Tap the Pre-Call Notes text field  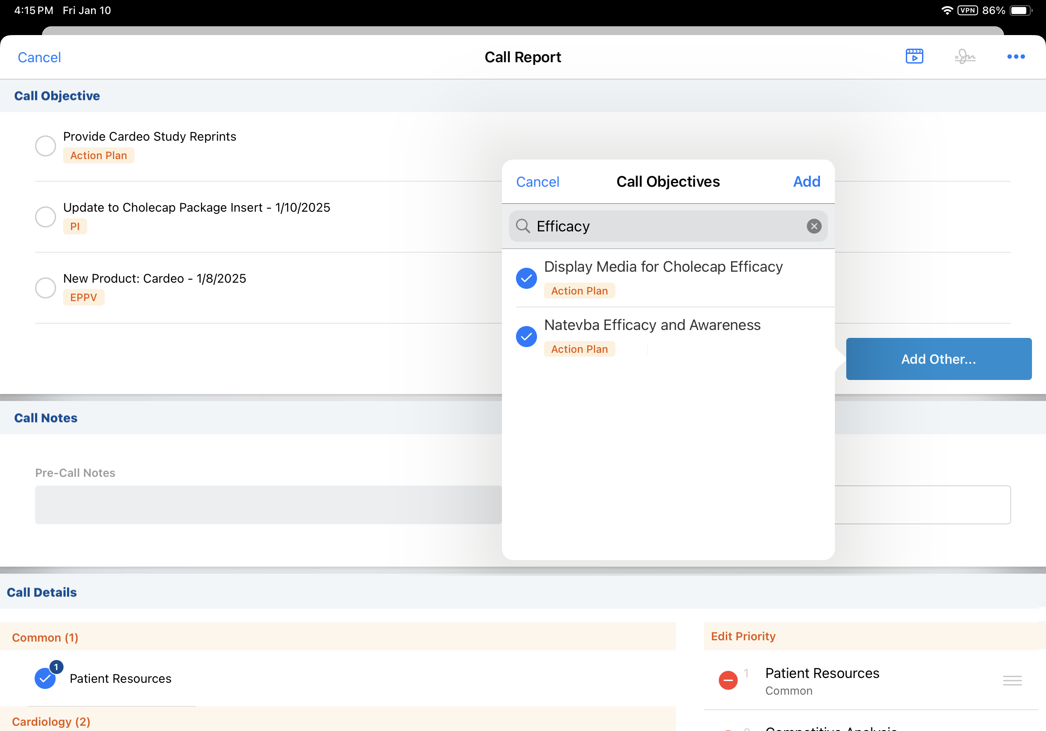269,504
